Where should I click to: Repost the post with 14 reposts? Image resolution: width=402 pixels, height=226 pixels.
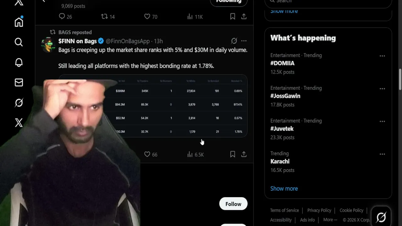(x=105, y=17)
